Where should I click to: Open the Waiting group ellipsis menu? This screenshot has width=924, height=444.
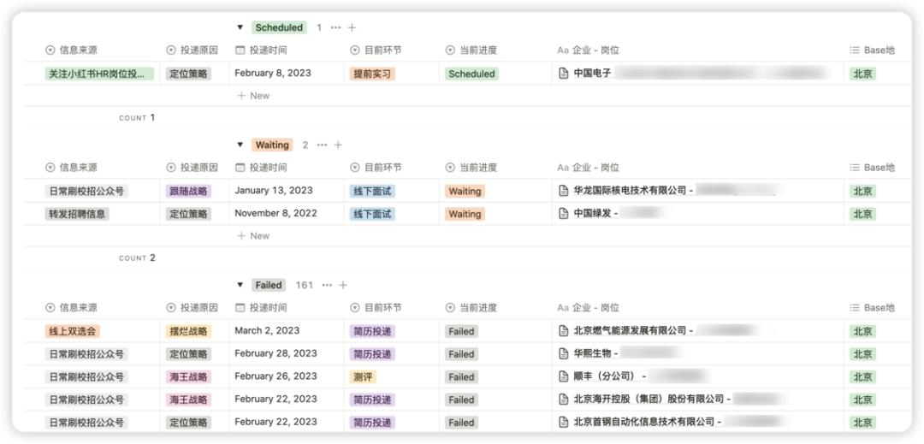(x=322, y=145)
